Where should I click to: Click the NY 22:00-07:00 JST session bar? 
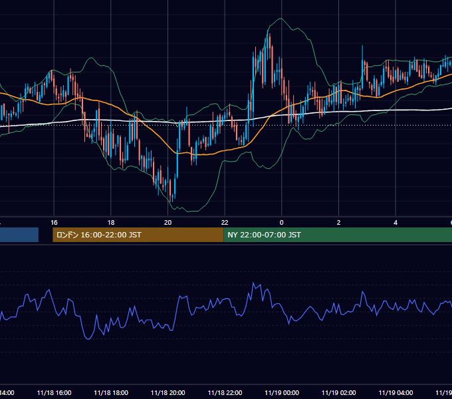point(338,235)
